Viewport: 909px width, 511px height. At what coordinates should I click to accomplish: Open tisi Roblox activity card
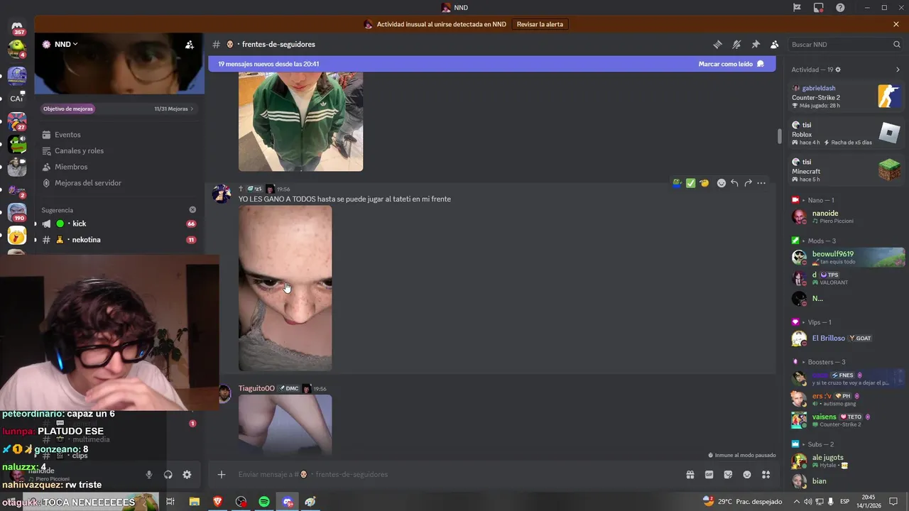tap(847, 133)
